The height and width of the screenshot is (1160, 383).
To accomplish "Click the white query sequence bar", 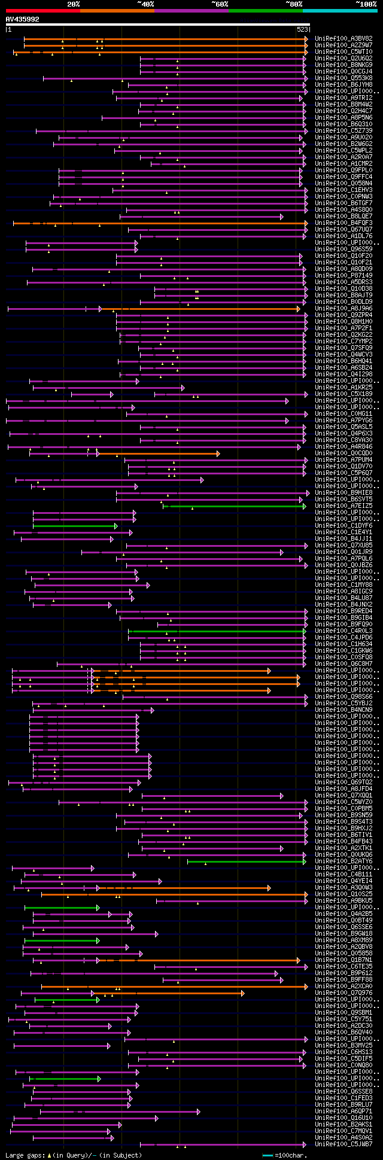I will (x=157, y=25).
